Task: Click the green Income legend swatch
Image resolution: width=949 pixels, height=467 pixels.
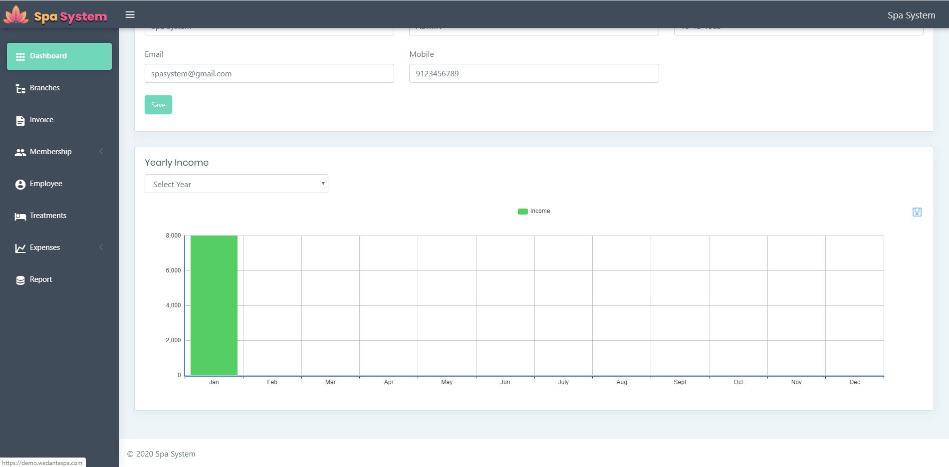Action: pos(522,212)
